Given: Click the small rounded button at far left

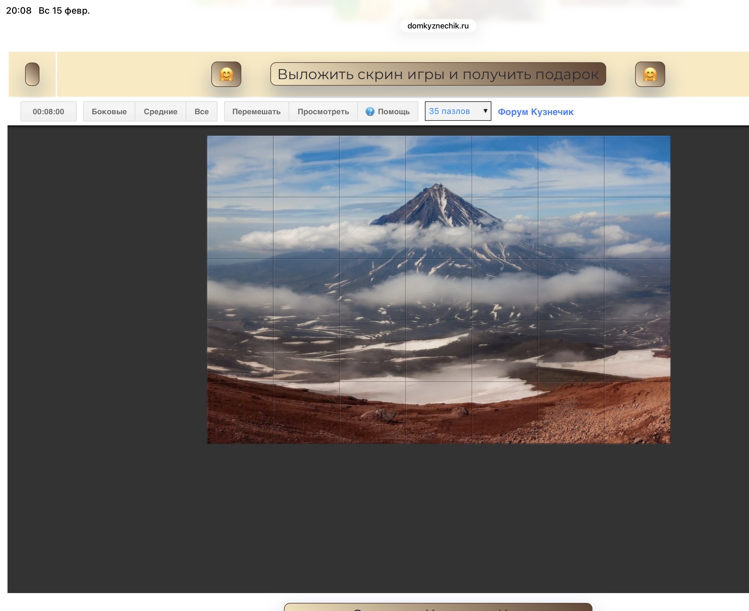Looking at the screenshot, I should 32,74.
